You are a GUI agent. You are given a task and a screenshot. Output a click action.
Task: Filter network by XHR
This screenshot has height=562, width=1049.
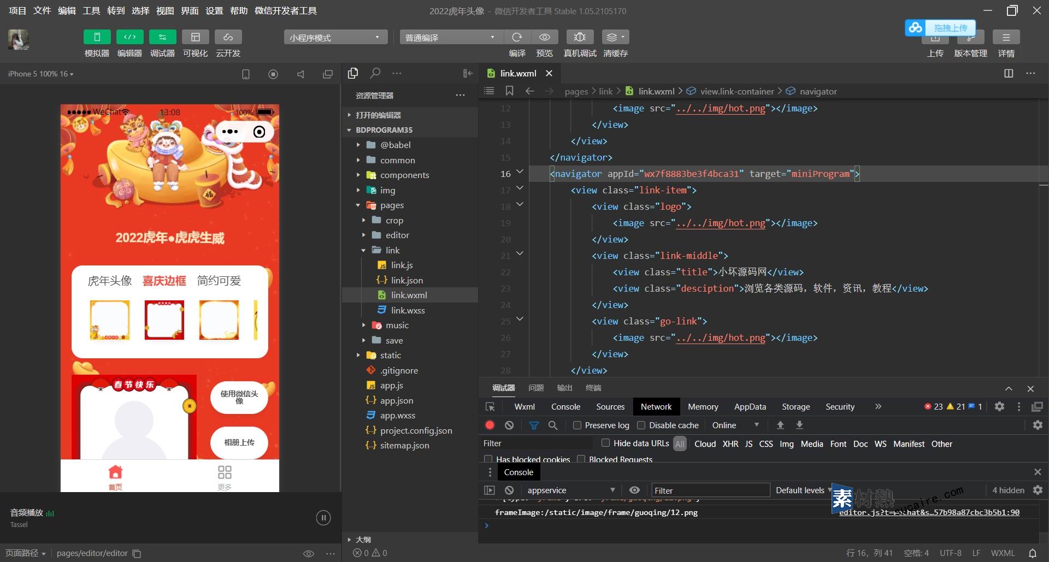[730, 443]
